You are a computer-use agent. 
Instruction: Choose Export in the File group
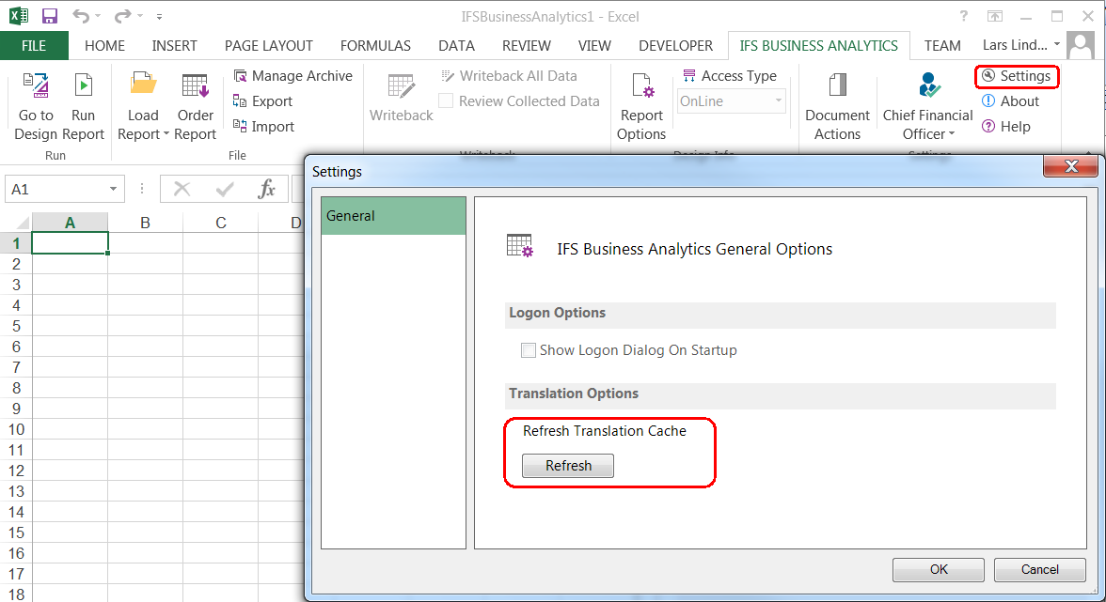click(x=262, y=101)
